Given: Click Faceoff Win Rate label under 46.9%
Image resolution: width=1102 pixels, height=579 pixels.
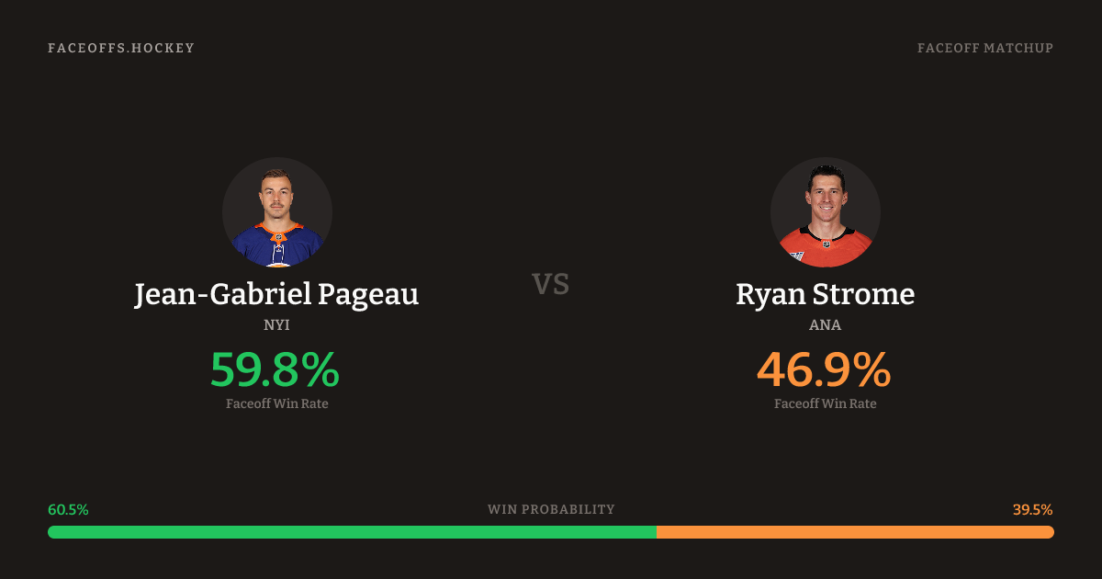Looking at the screenshot, I should click(x=825, y=403).
